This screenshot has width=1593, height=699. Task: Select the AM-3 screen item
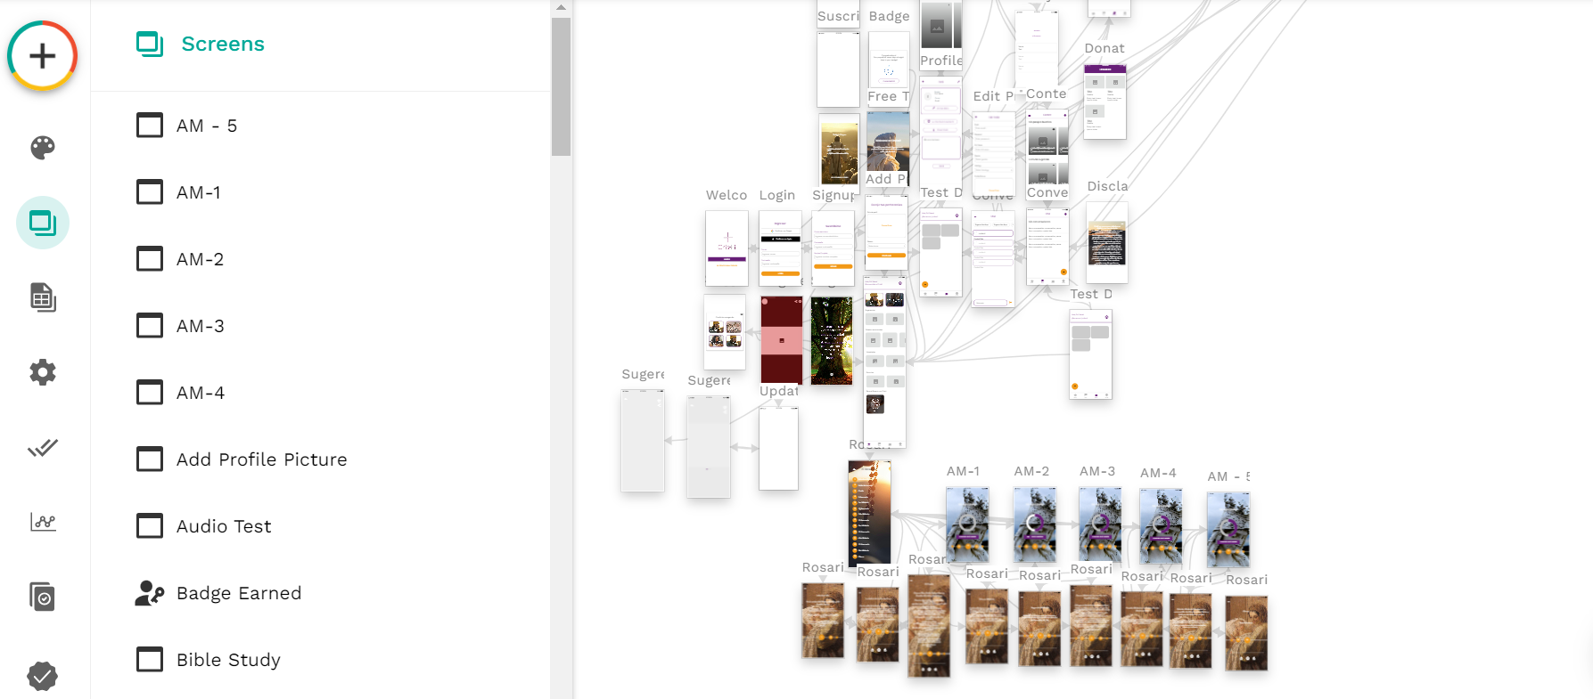(x=201, y=326)
